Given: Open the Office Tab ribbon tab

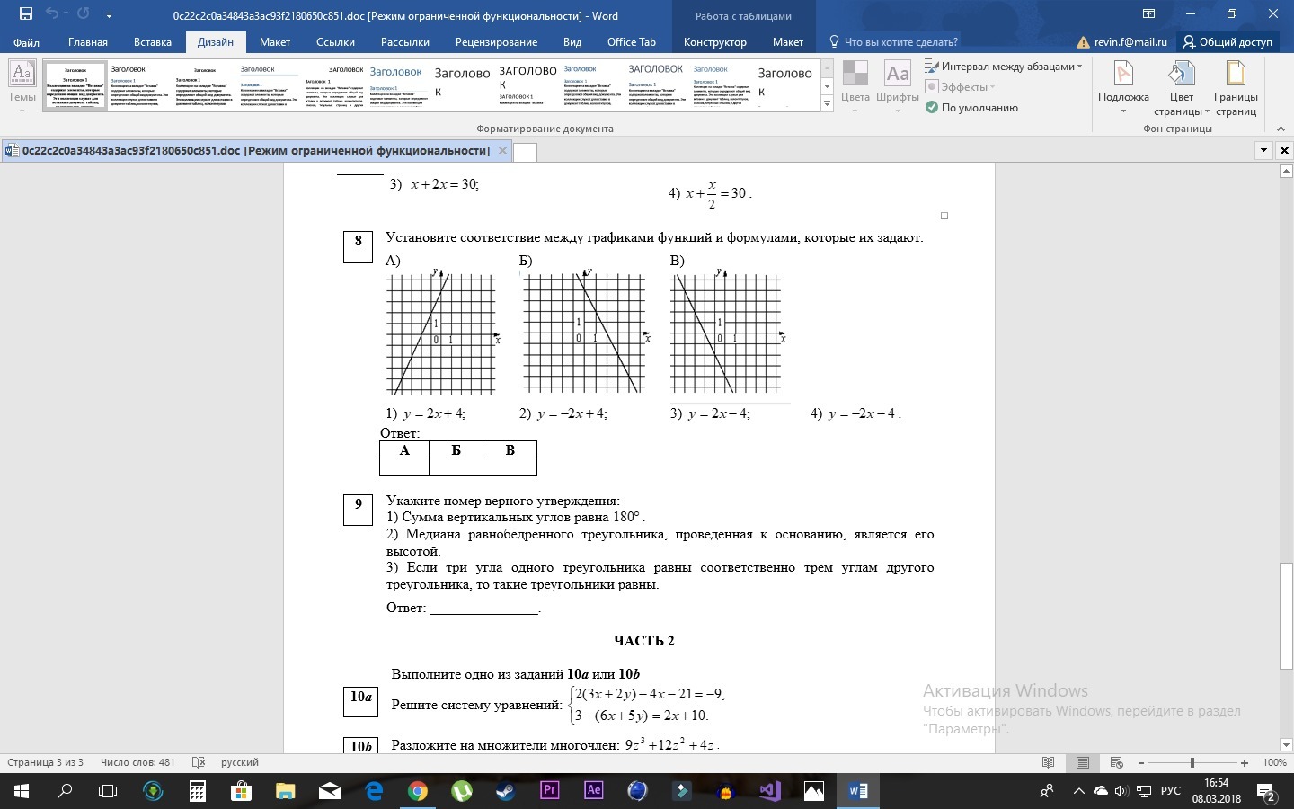Looking at the screenshot, I should (x=632, y=42).
